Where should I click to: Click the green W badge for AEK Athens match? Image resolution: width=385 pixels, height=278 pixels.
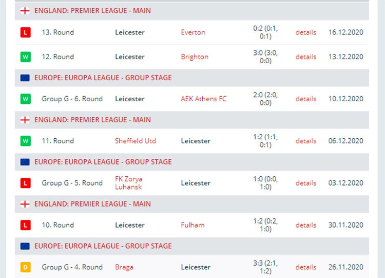point(25,99)
